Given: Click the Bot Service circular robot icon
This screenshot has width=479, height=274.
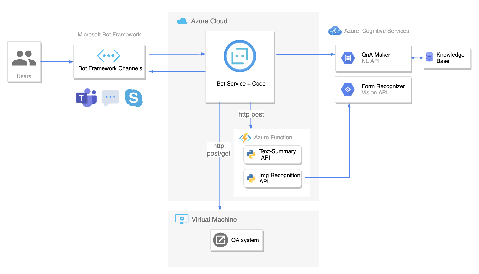Looking at the screenshot, I should [240, 56].
